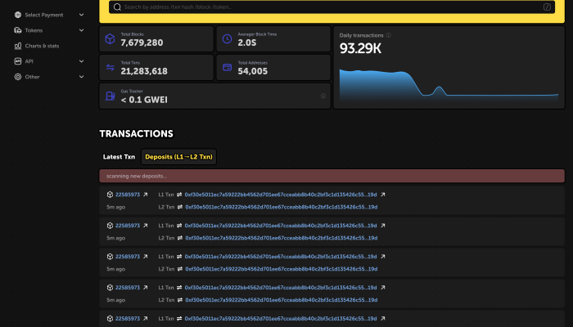Click the API icon in the sidebar
The width and height of the screenshot is (573, 327).
(17, 61)
